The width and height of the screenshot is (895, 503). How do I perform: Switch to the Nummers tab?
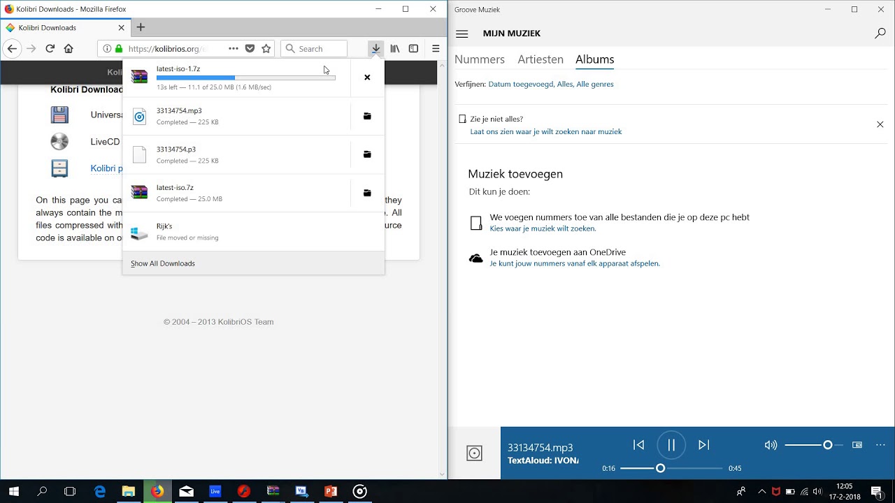coord(480,59)
